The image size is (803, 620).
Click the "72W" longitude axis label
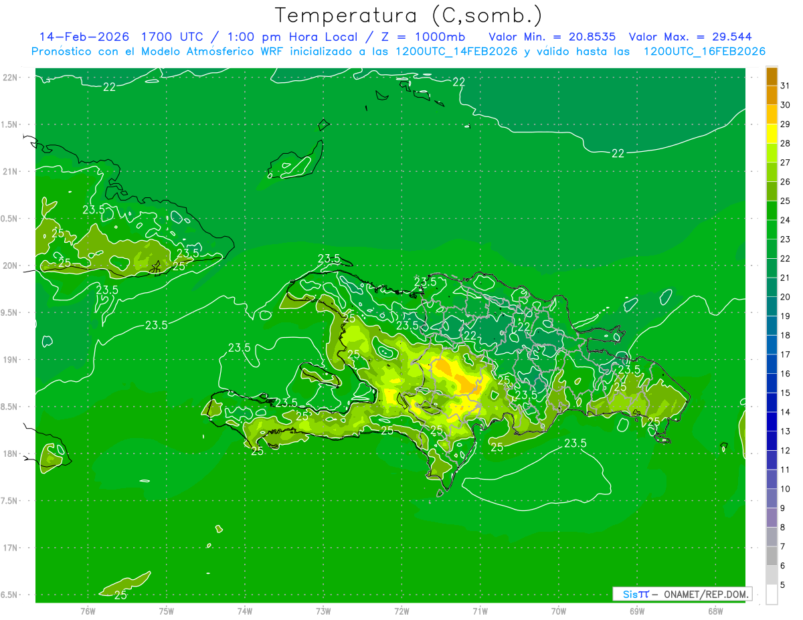point(401,611)
